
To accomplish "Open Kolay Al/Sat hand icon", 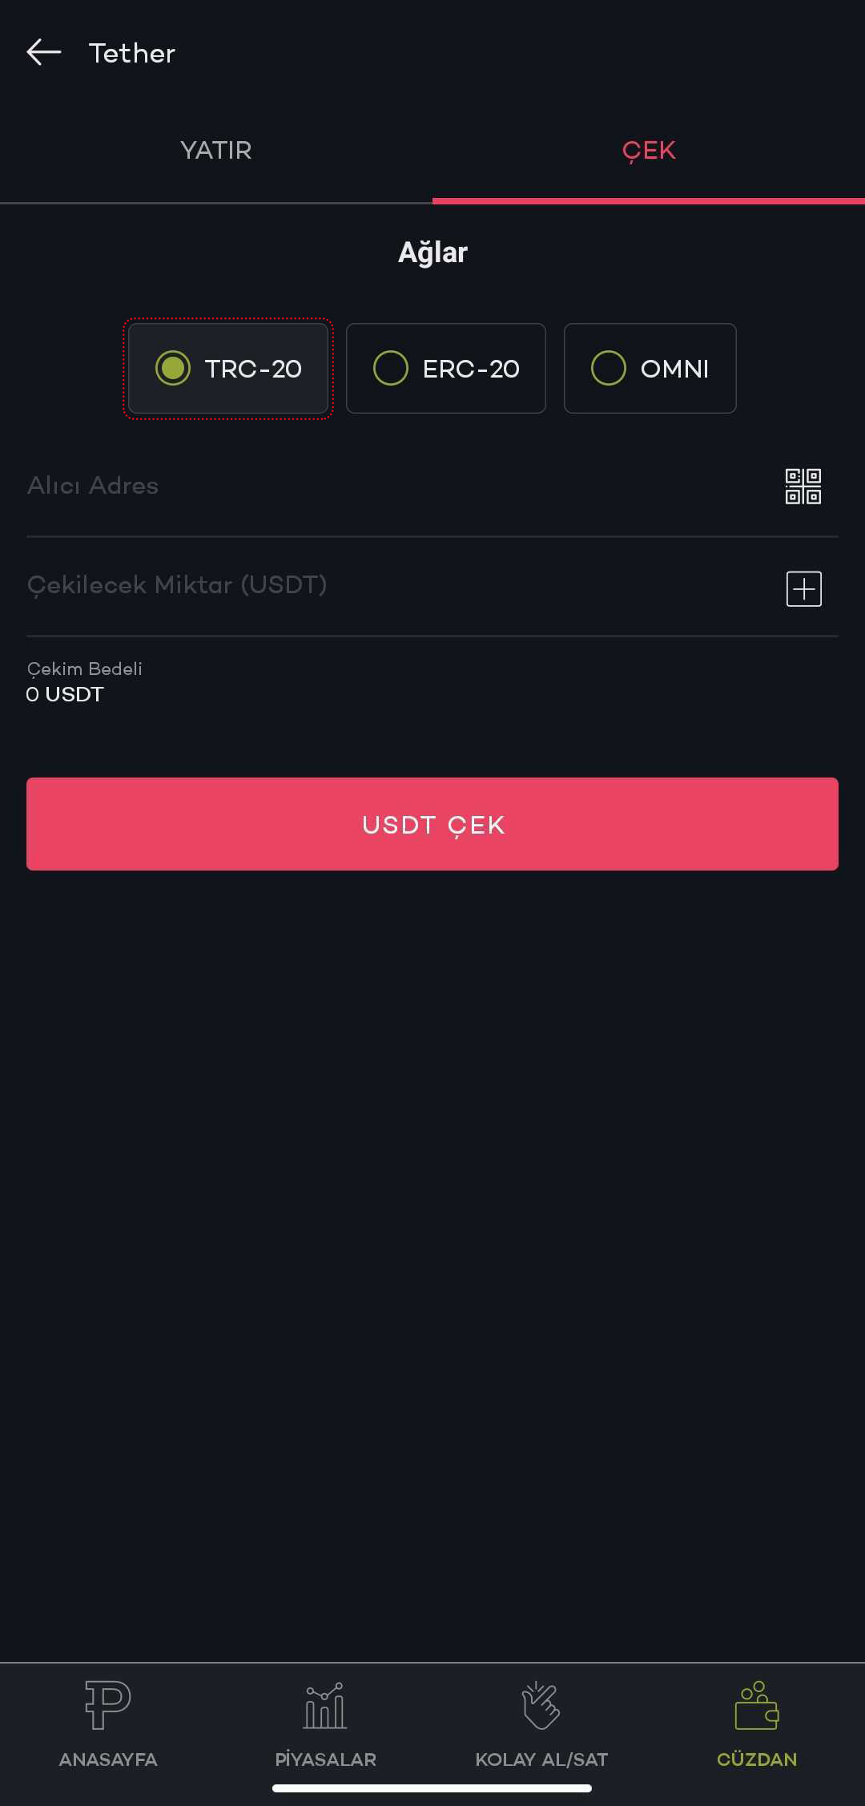I will (x=541, y=1705).
